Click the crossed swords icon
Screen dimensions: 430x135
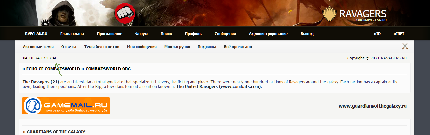pyautogui.click(x=405, y=46)
